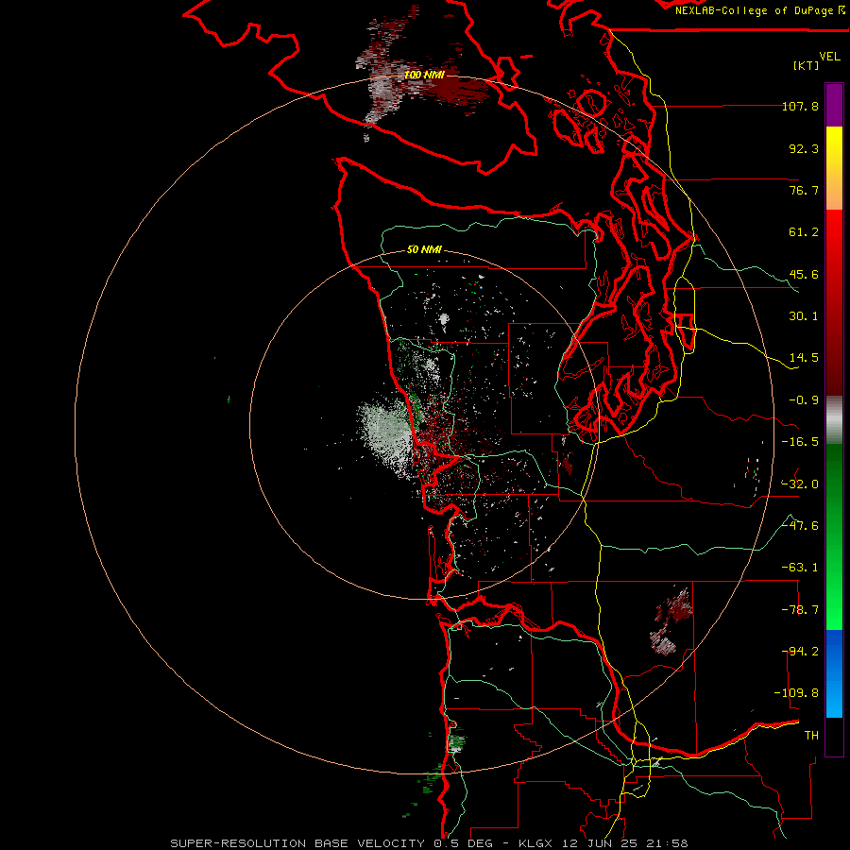Click the [KT] units label
The width and height of the screenshot is (850, 850).
[x=807, y=65]
